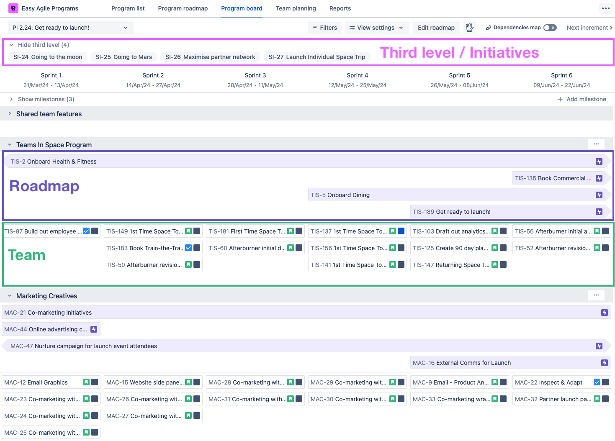Toggle the Dependencies map switch
615x441 pixels.
coord(550,28)
